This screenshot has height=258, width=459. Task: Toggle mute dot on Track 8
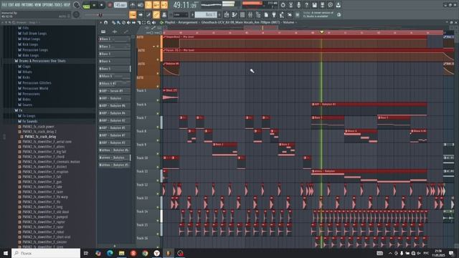coord(158,140)
